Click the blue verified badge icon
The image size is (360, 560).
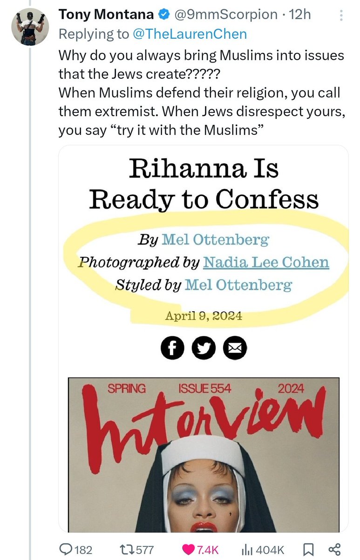click(163, 15)
